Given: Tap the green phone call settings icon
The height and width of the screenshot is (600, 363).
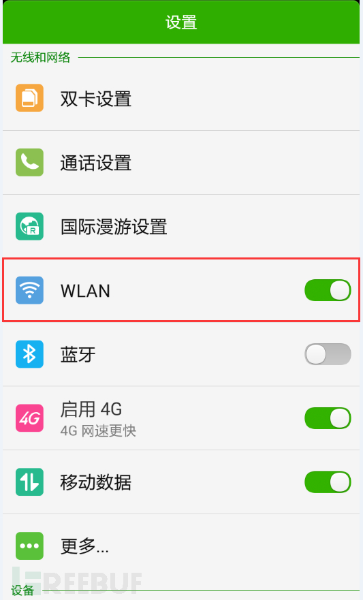Looking at the screenshot, I should tap(29, 162).
